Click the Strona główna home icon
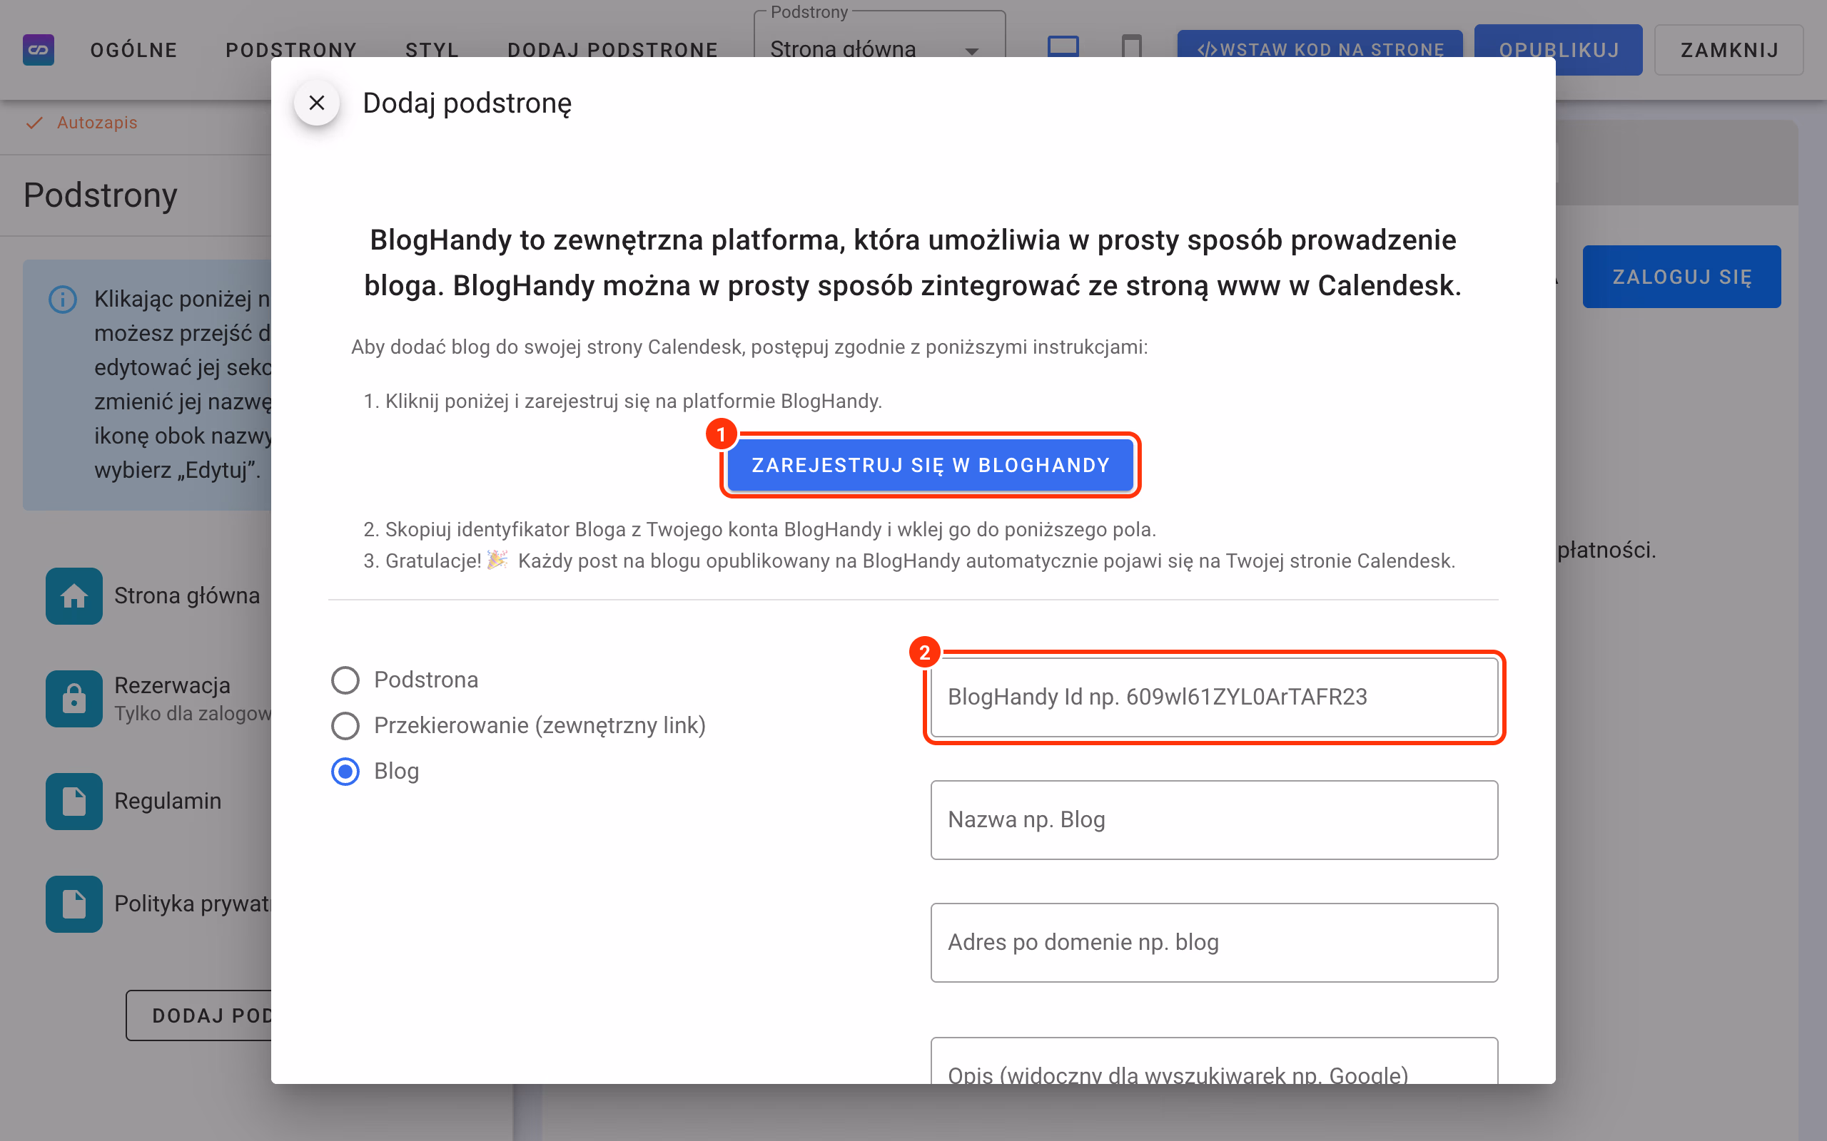 74,595
